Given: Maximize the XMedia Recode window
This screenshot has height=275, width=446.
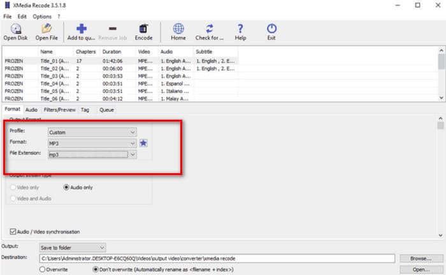Looking at the screenshot, I should tap(417, 5).
